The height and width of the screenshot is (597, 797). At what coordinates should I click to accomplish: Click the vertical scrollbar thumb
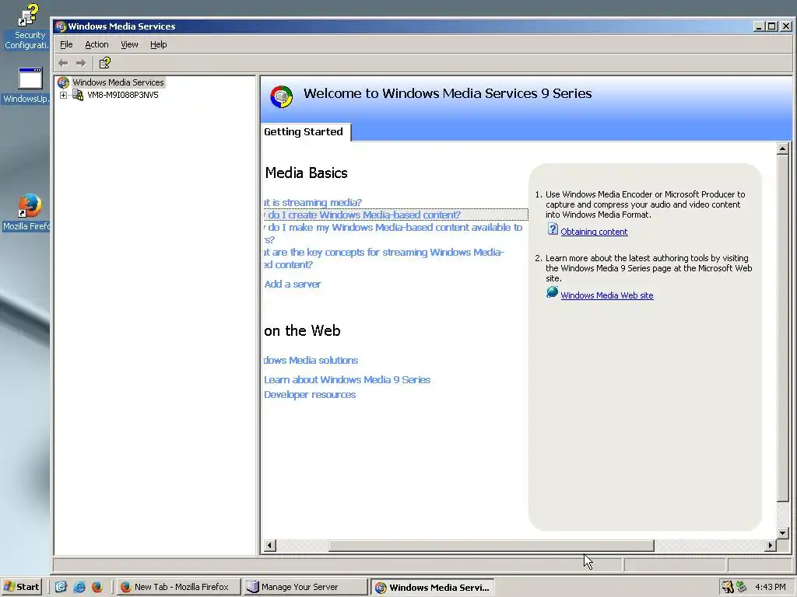[x=783, y=328]
